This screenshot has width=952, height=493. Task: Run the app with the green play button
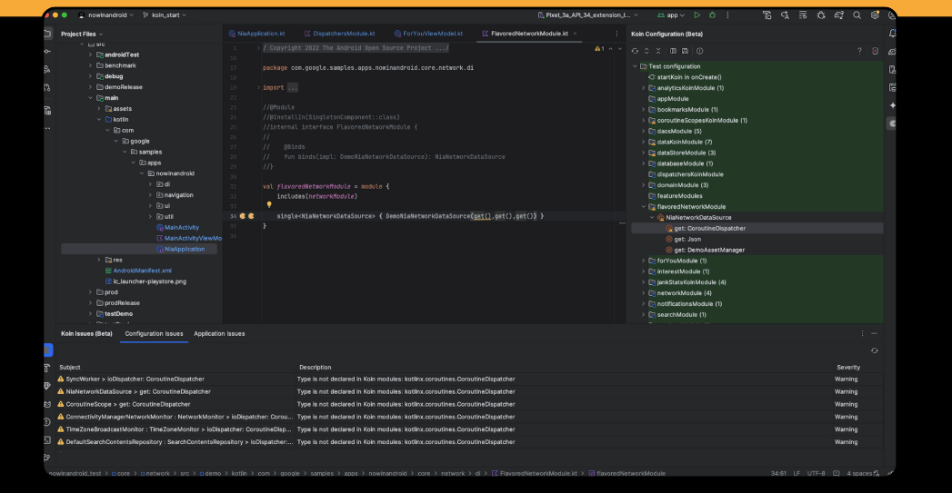pyautogui.click(x=697, y=15)
